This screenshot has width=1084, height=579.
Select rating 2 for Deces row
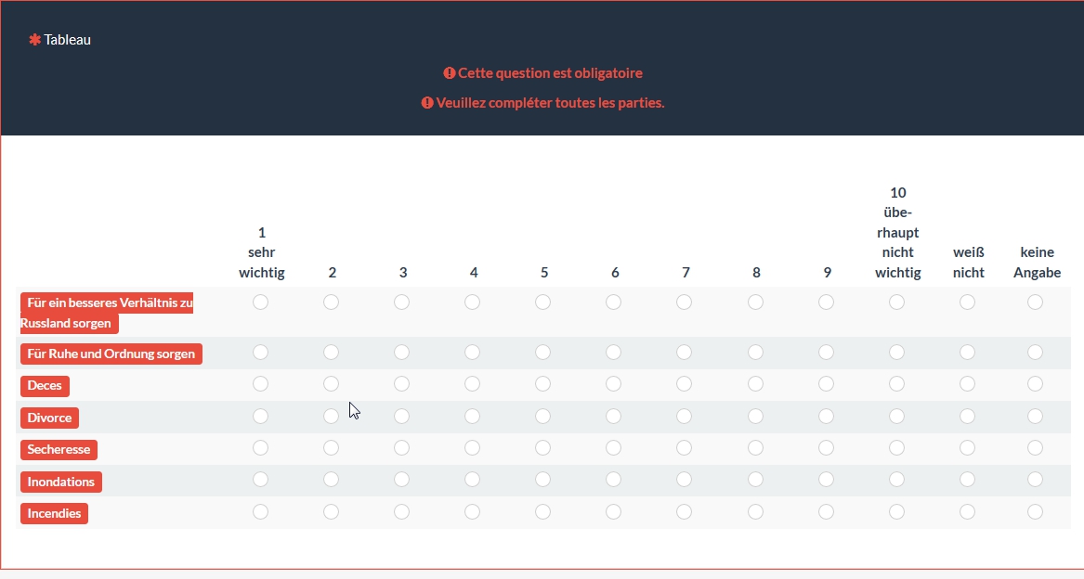(x=332, y=383)
